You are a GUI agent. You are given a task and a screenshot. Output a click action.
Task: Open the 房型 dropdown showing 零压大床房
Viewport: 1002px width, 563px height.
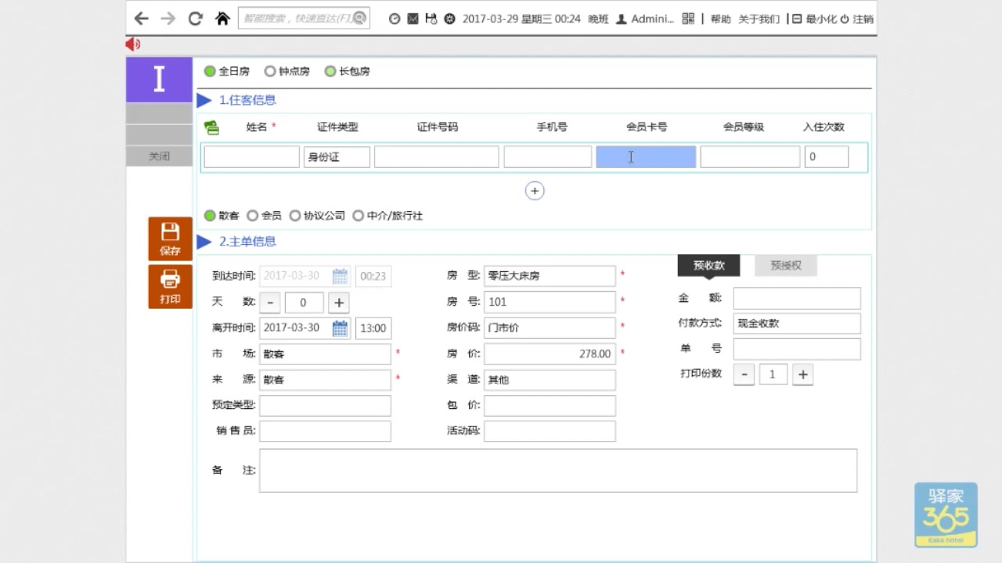pos(550,276)
